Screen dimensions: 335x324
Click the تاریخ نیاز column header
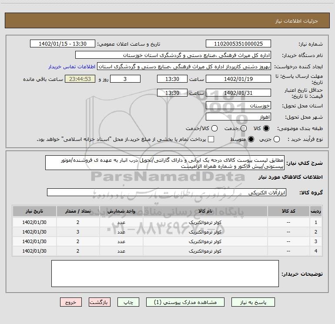[x=34, y=211]
